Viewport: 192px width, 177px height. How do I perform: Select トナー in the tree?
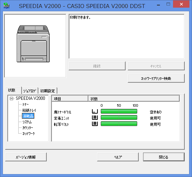[x=26, y=105]
